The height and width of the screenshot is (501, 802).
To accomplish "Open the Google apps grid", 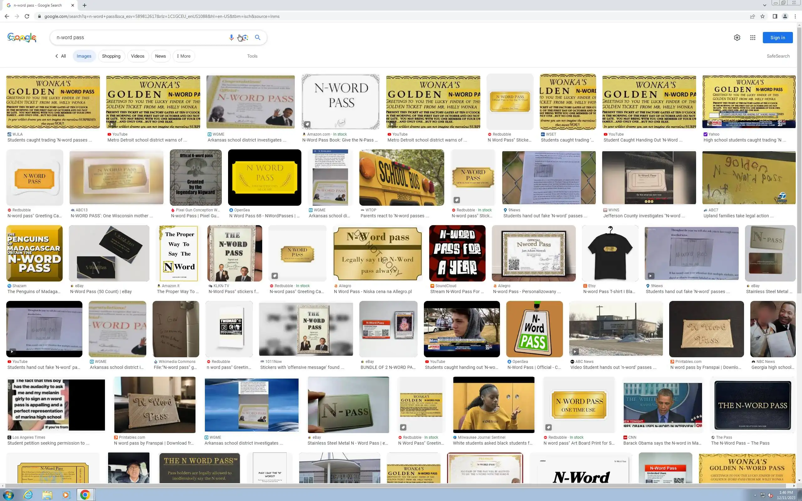I will coord(753,38).
